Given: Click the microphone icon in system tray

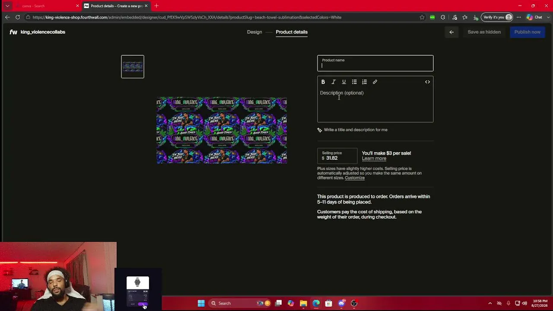Looking at the screenshot, I should click(509, 303).
